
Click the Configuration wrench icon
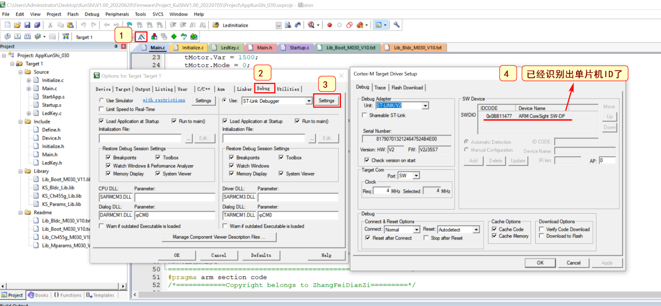coord(397,25)
